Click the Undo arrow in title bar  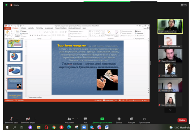coord(12,26)
